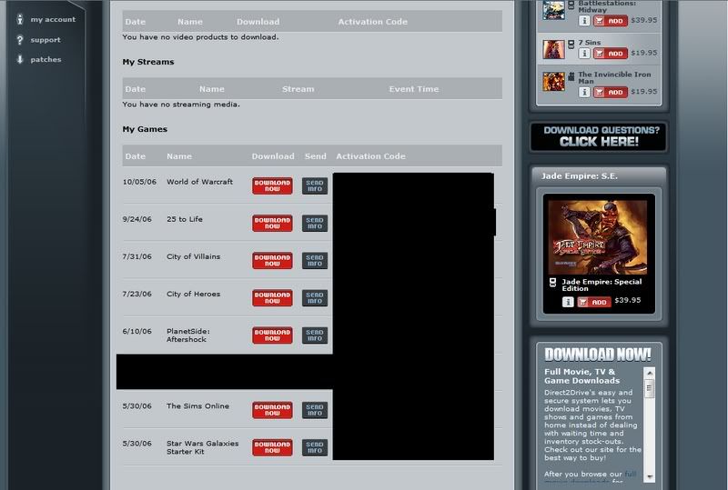Viewport: 728px width, 490px height.
Task: Download Star Wars Galaxies Starter Kit
Action: pos(272,447)
